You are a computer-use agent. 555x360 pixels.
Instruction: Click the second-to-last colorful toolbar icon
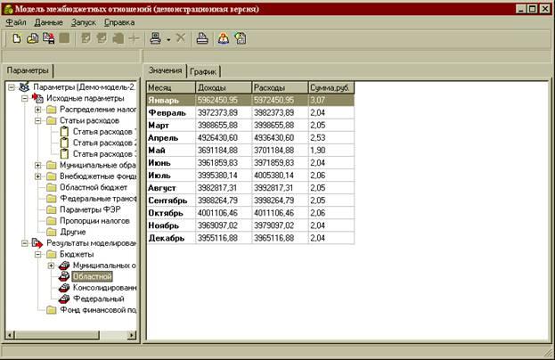224,38
